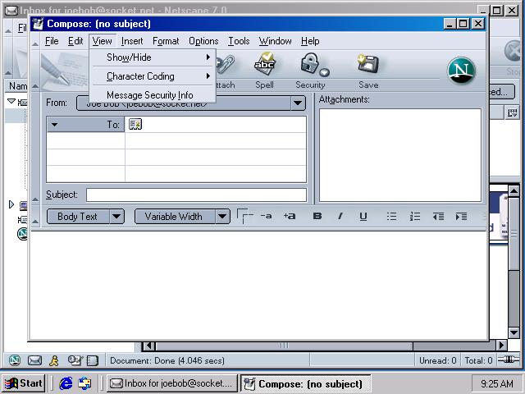The width and height of the screenshot is (525, 394).
Task: Click Compose (no subject) taskbar button
Action: tap(305, 383)
